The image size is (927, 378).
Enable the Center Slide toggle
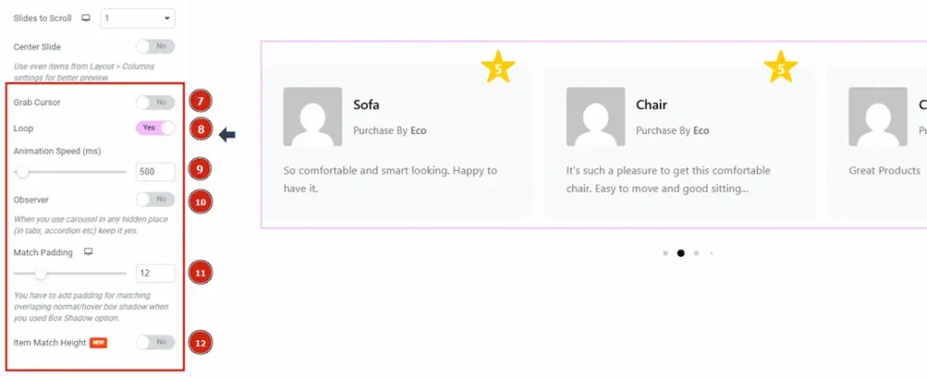click(x=155, y=46)
